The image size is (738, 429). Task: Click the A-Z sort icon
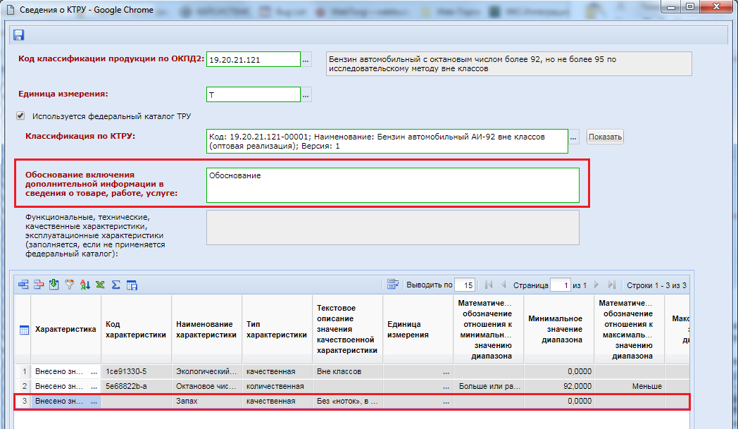tap(85, 285)
